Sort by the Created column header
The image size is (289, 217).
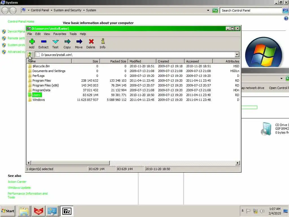170,61
